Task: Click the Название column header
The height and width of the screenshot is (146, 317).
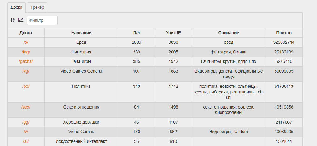Action: tap(81, 33)
